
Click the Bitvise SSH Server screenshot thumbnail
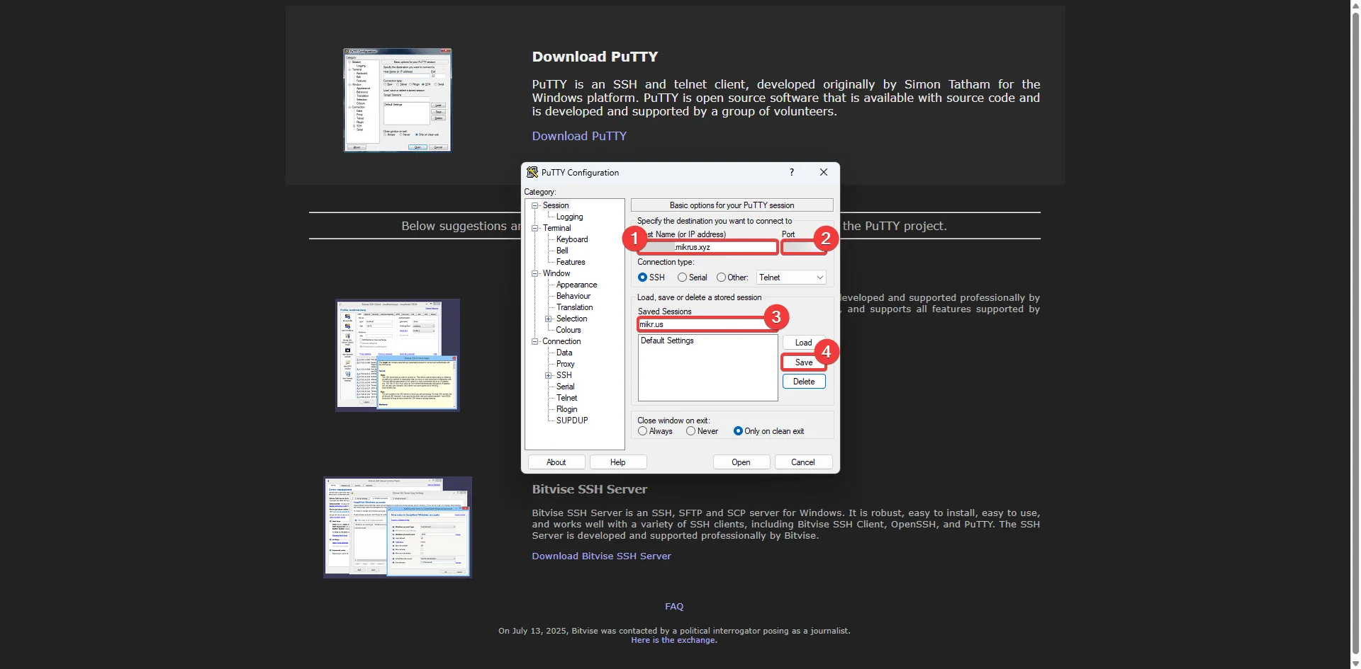coord(398,527)
